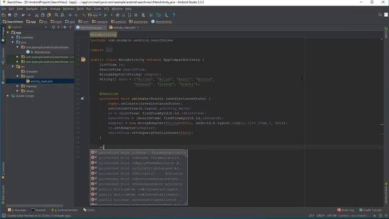
Task: Click the Sync Project with Gradle icon
Action: click(151, 15)
